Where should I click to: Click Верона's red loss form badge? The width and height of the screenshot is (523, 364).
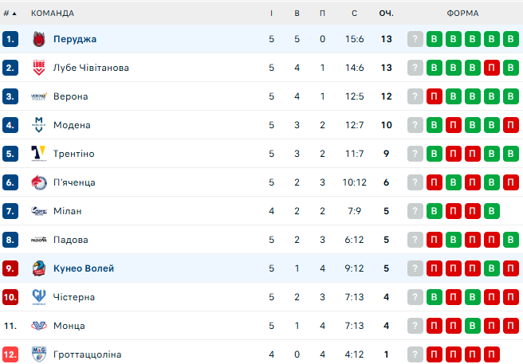(x=435, y=96)
